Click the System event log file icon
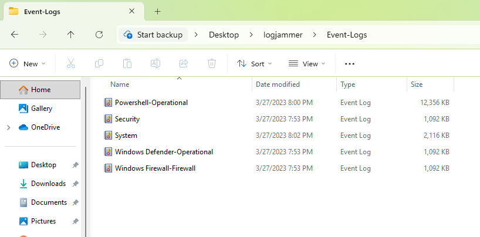Image resolution: width=480 pixels, height=237 pixels. pyautogui.click(x=108, y=136)
